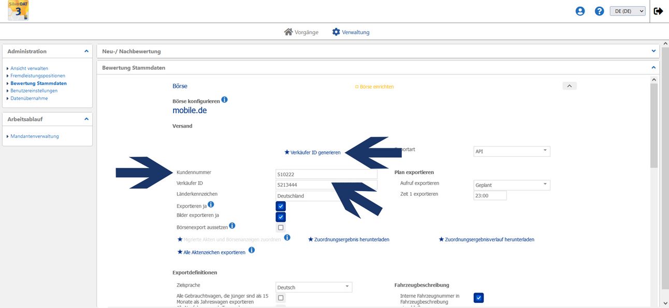Click Zuordnungsergebnis herunterladen link
This screenshot has height=308, width=669.
348,240
